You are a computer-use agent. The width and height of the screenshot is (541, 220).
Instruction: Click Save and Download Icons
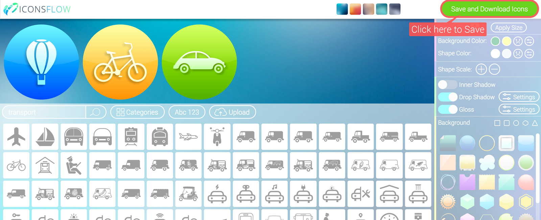tap(489, 9)
